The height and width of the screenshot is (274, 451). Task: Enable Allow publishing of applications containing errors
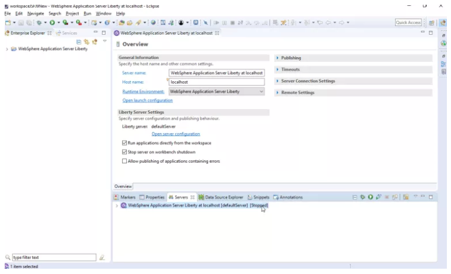[x=124, y=161]
